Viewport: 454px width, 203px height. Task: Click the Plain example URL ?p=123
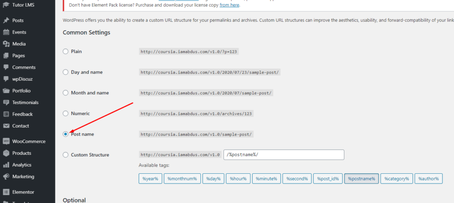[189, 51]
